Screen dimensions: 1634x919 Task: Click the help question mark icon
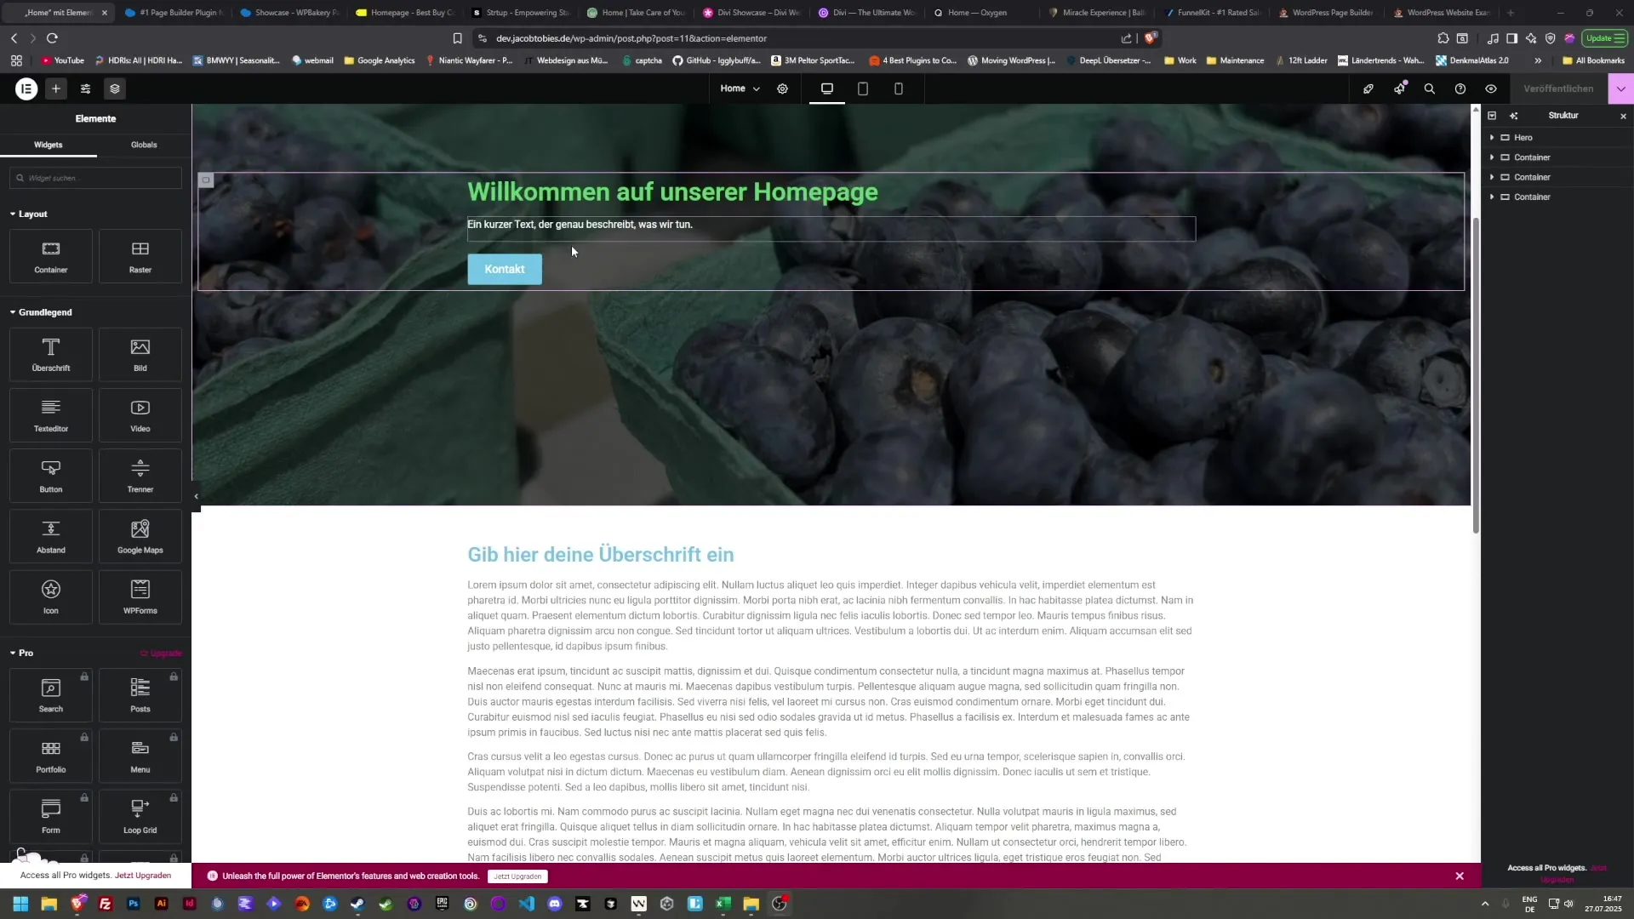(x=1460, y=88)
